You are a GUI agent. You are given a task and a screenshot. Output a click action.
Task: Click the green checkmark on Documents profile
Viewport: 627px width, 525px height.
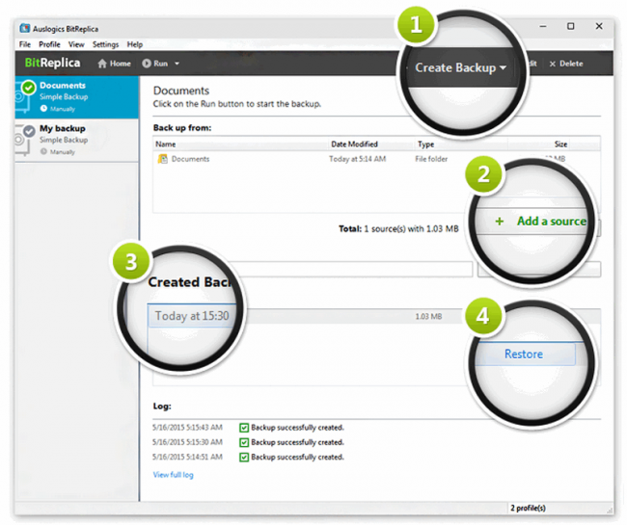pos(28,87)
